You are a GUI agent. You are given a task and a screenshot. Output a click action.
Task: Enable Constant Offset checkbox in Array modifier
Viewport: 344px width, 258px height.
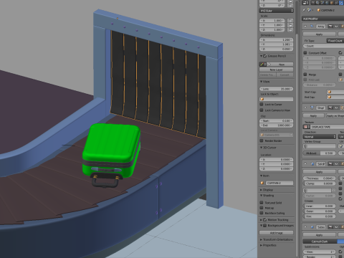click(305, 53)
